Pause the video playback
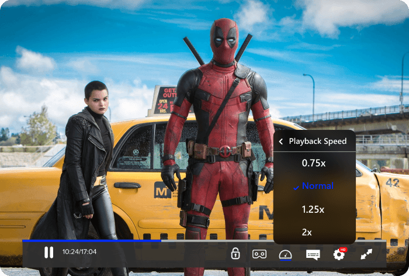The image size is (409, 276). click(48, 252)
